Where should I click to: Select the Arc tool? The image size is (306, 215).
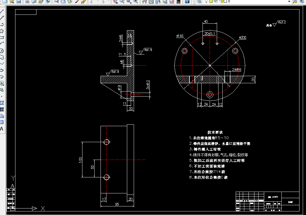click(x=2, y=44)
